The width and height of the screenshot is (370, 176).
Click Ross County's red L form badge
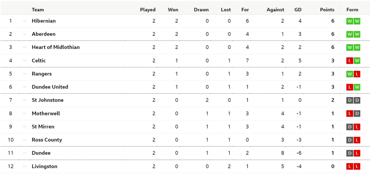click(x=357, y=140)
